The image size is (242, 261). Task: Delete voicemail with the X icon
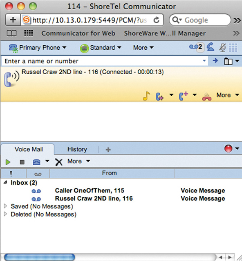coord(59,162)
